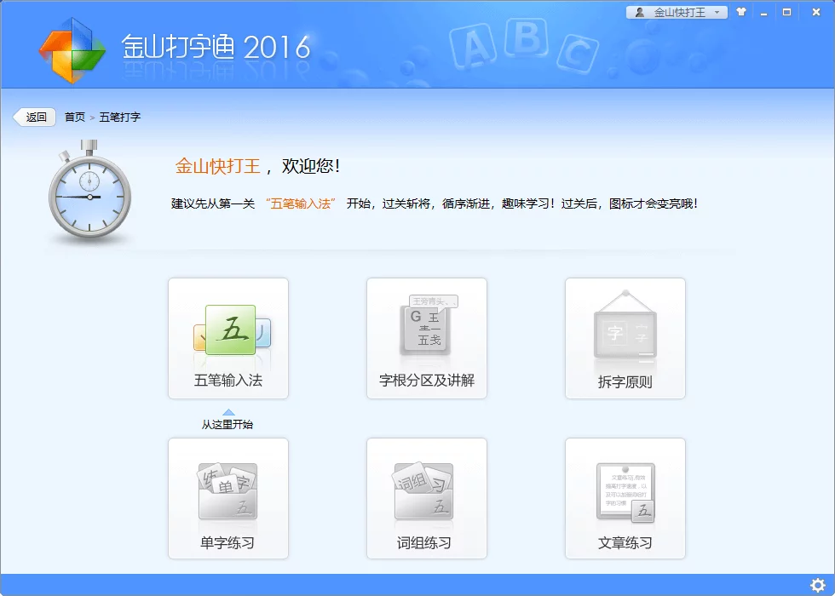Screen dimensions: 835x596
Task: Click the 金山打字通 pinwheel logo
Action: pyautogui.click(x=72, y=50)
